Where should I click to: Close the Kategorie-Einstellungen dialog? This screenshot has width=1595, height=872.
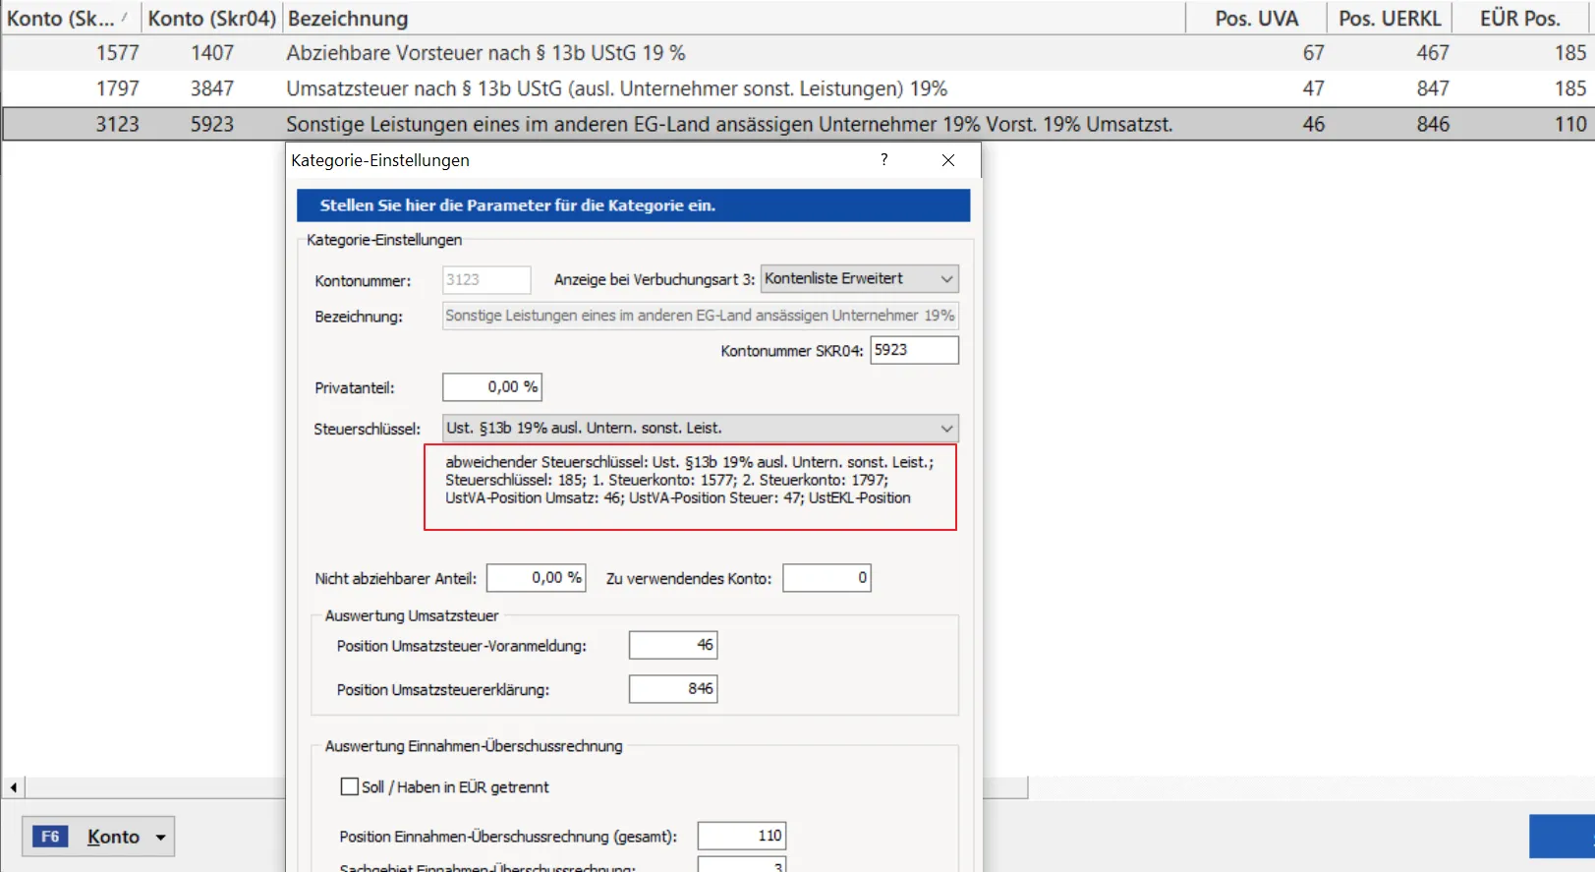[947, 160]
